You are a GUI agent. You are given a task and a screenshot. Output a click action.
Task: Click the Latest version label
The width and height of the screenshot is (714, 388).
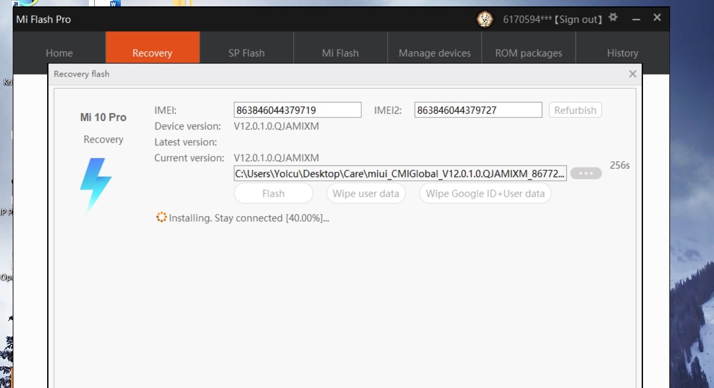186,142
